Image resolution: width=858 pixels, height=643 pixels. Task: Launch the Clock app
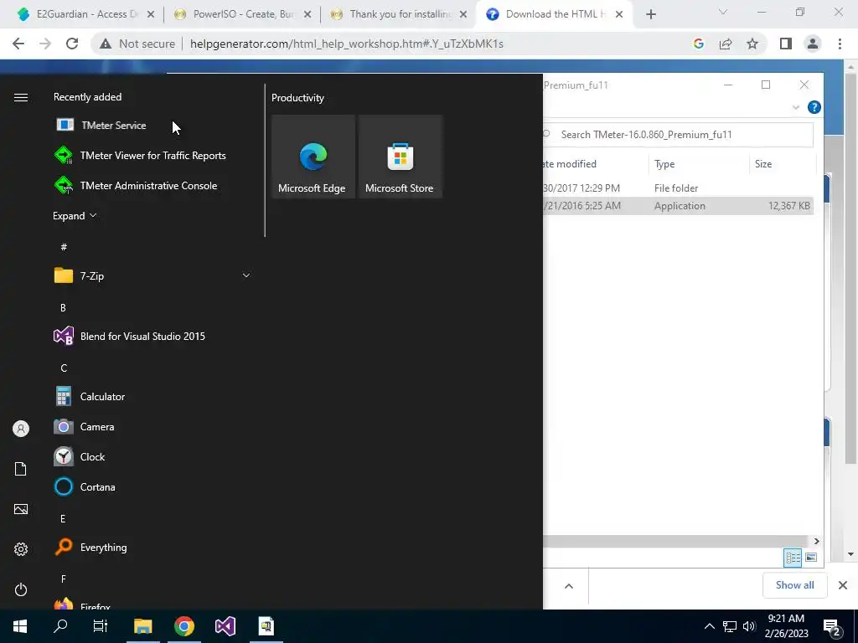tap(92, 456)
